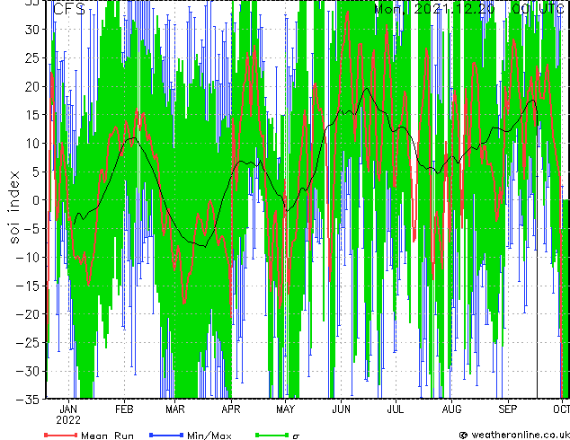
Task: Click y-axis value -15
Action: (x=29, y=286)
